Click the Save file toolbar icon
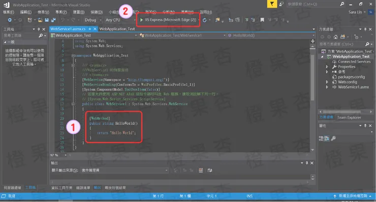Viewport: 376px width, 202px height. 47,20
